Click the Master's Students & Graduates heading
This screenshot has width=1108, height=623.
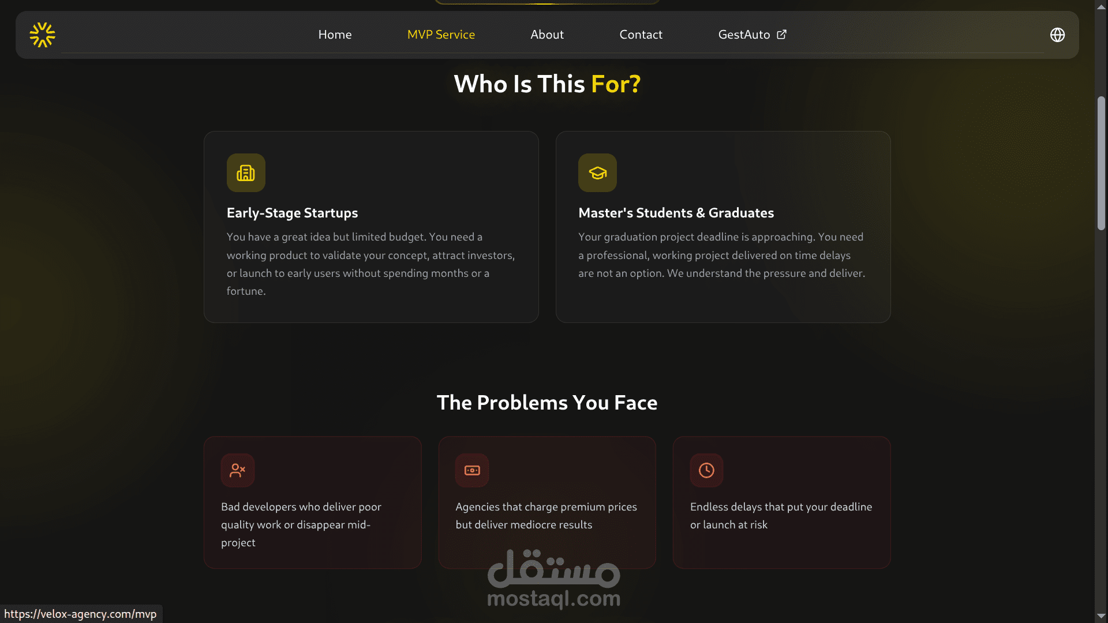pos(676,213)
